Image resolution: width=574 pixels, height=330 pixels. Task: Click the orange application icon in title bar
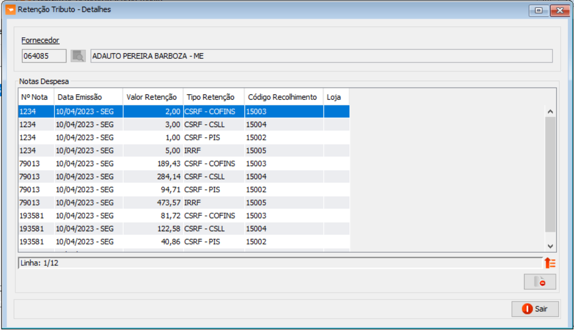pyautogui.click(x=10, y=9)
